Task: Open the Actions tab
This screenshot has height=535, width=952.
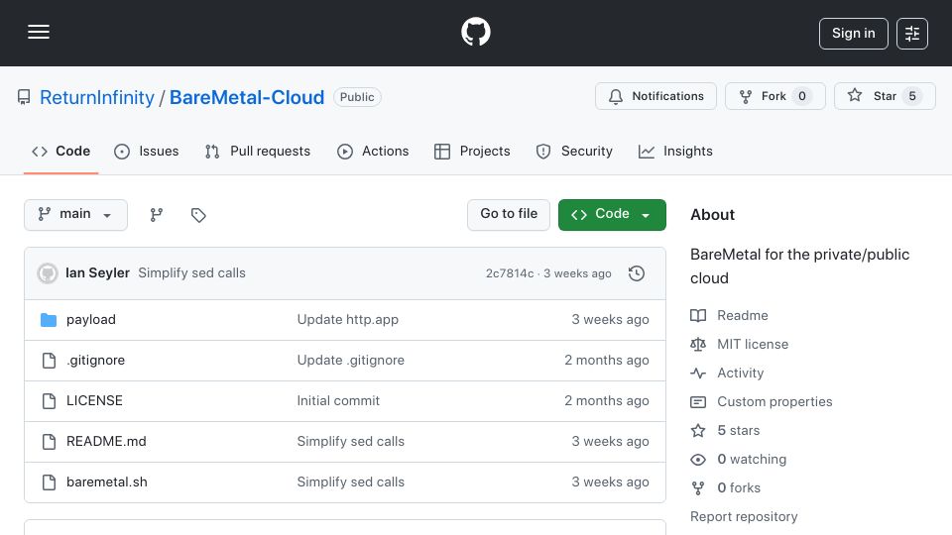Action: pyautogui.click(x=373, y=151)
